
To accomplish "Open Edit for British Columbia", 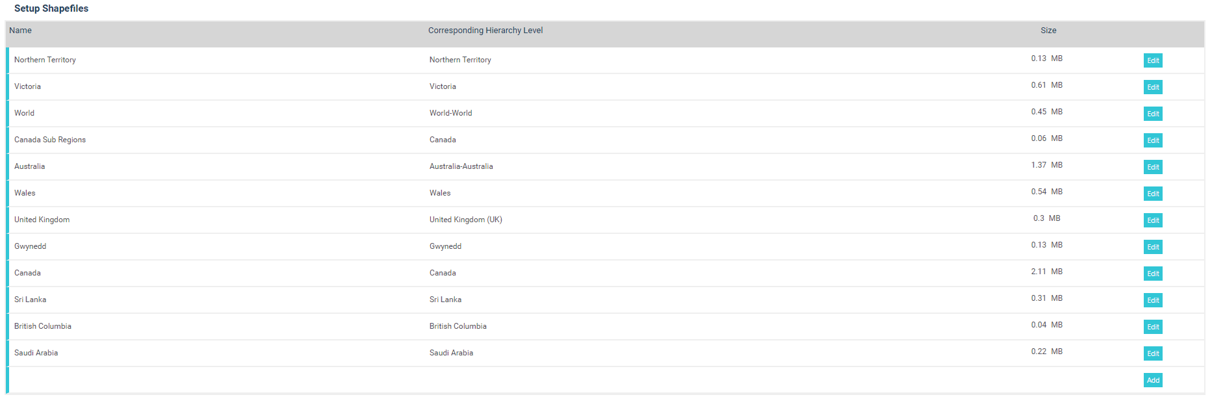I will (x=1153, y=327).
